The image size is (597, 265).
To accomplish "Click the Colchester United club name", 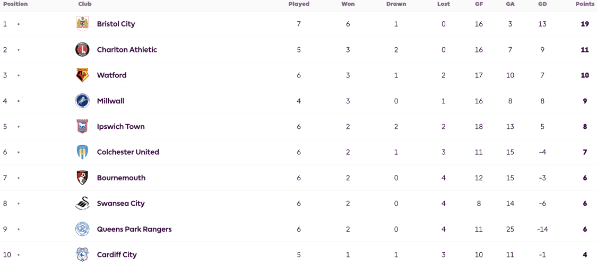I will point(128,152).
